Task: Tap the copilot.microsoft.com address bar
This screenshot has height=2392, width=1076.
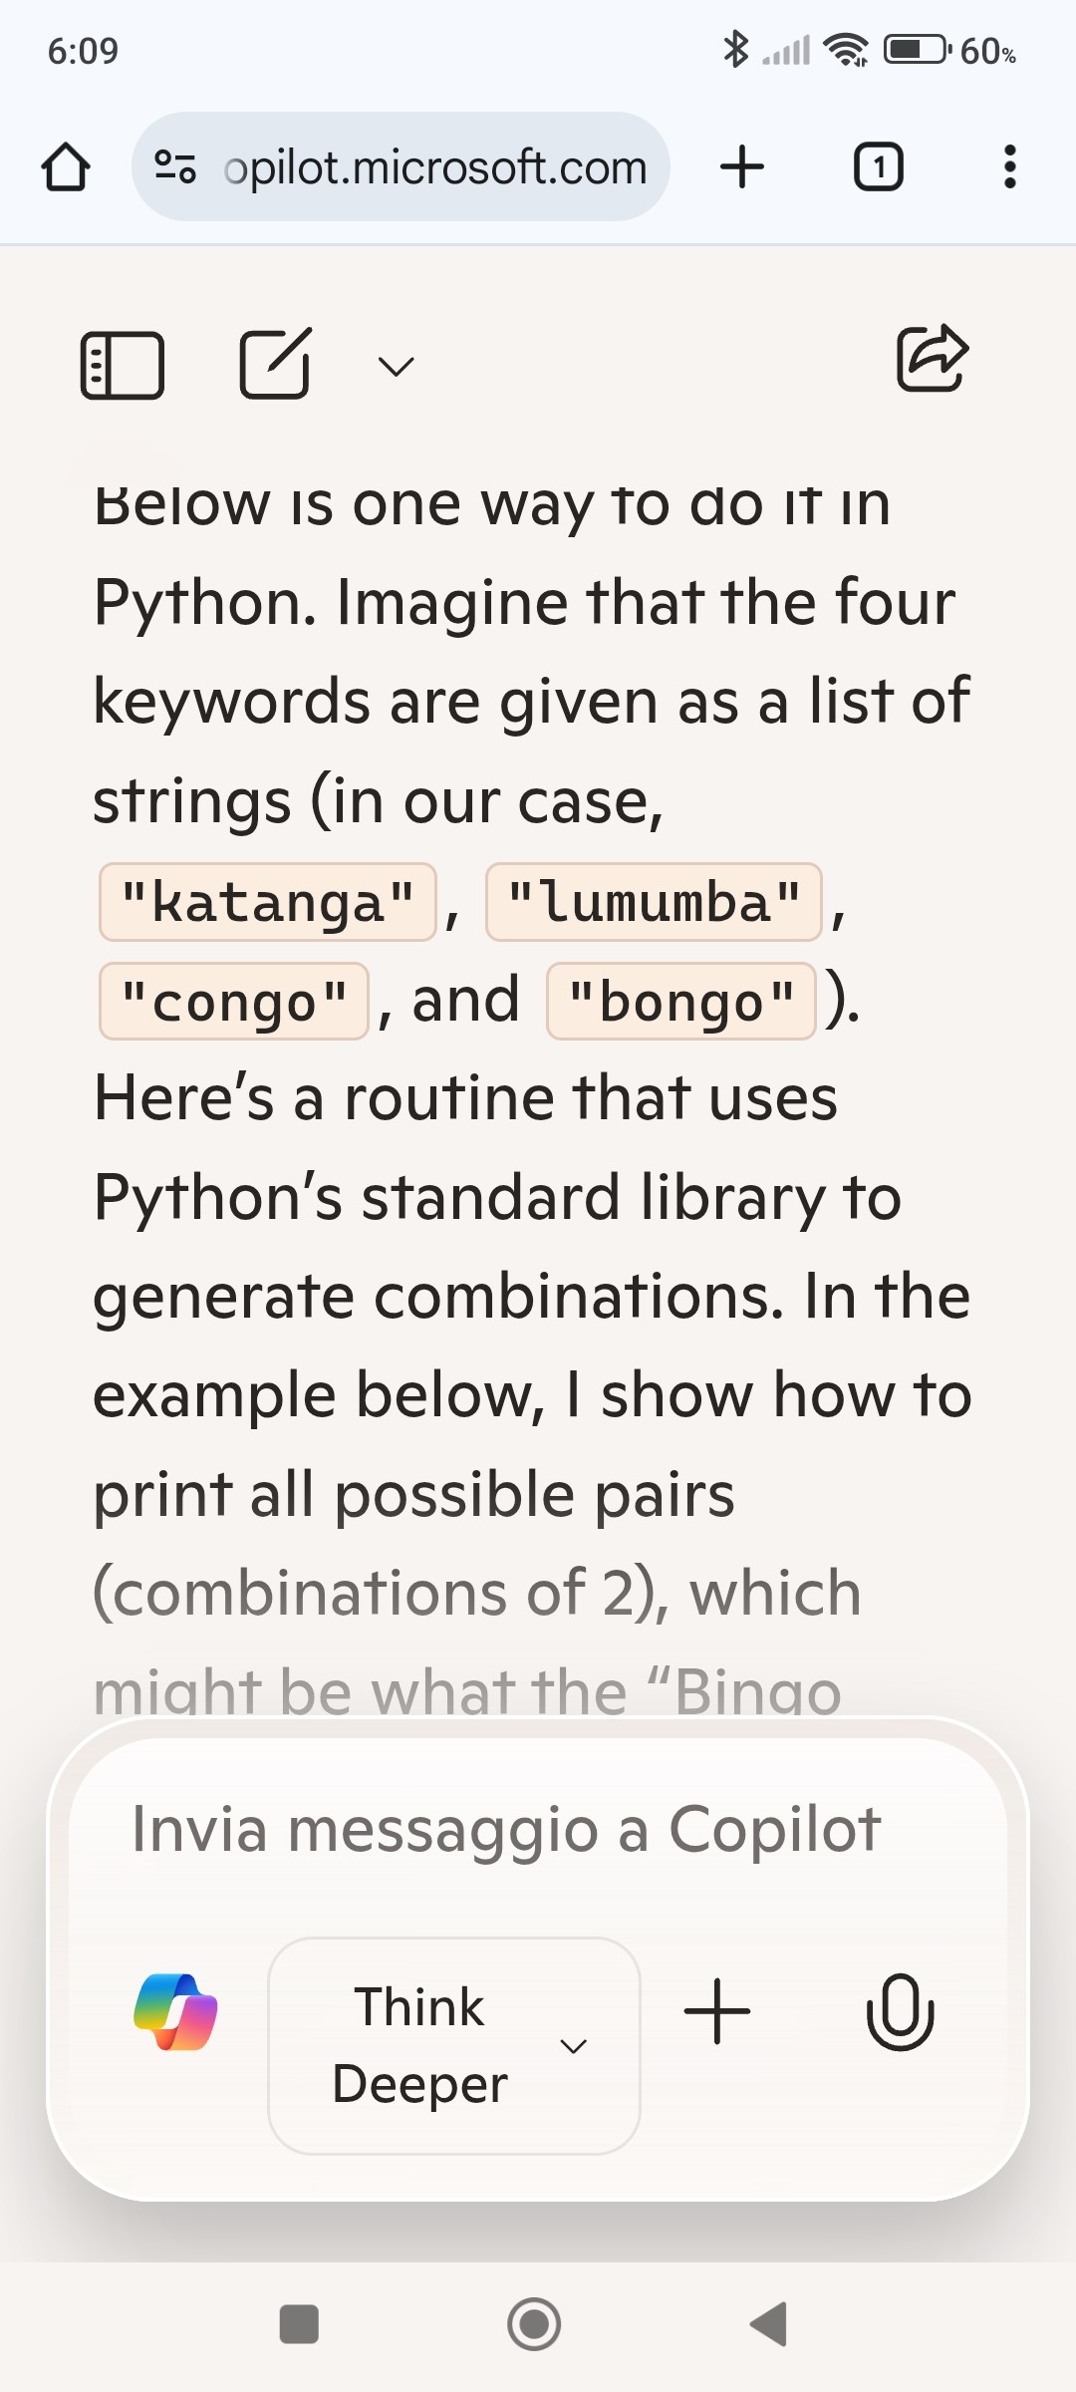Action: pyautogui.click(x=401, y=166)
